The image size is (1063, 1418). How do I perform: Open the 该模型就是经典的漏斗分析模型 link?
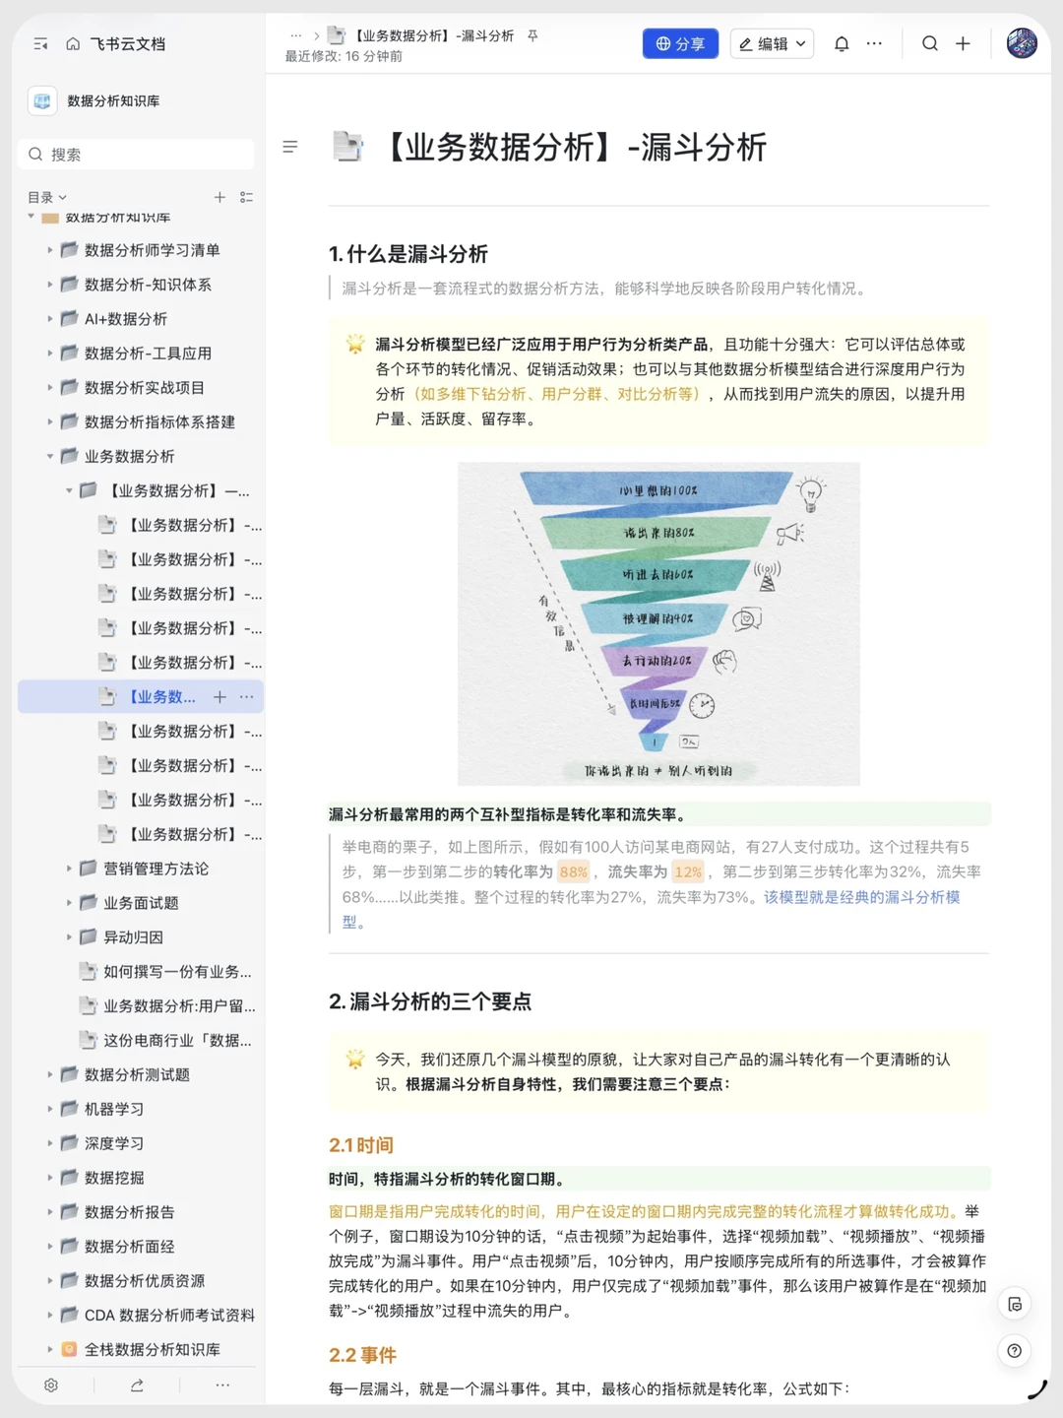tap(651, 910)
